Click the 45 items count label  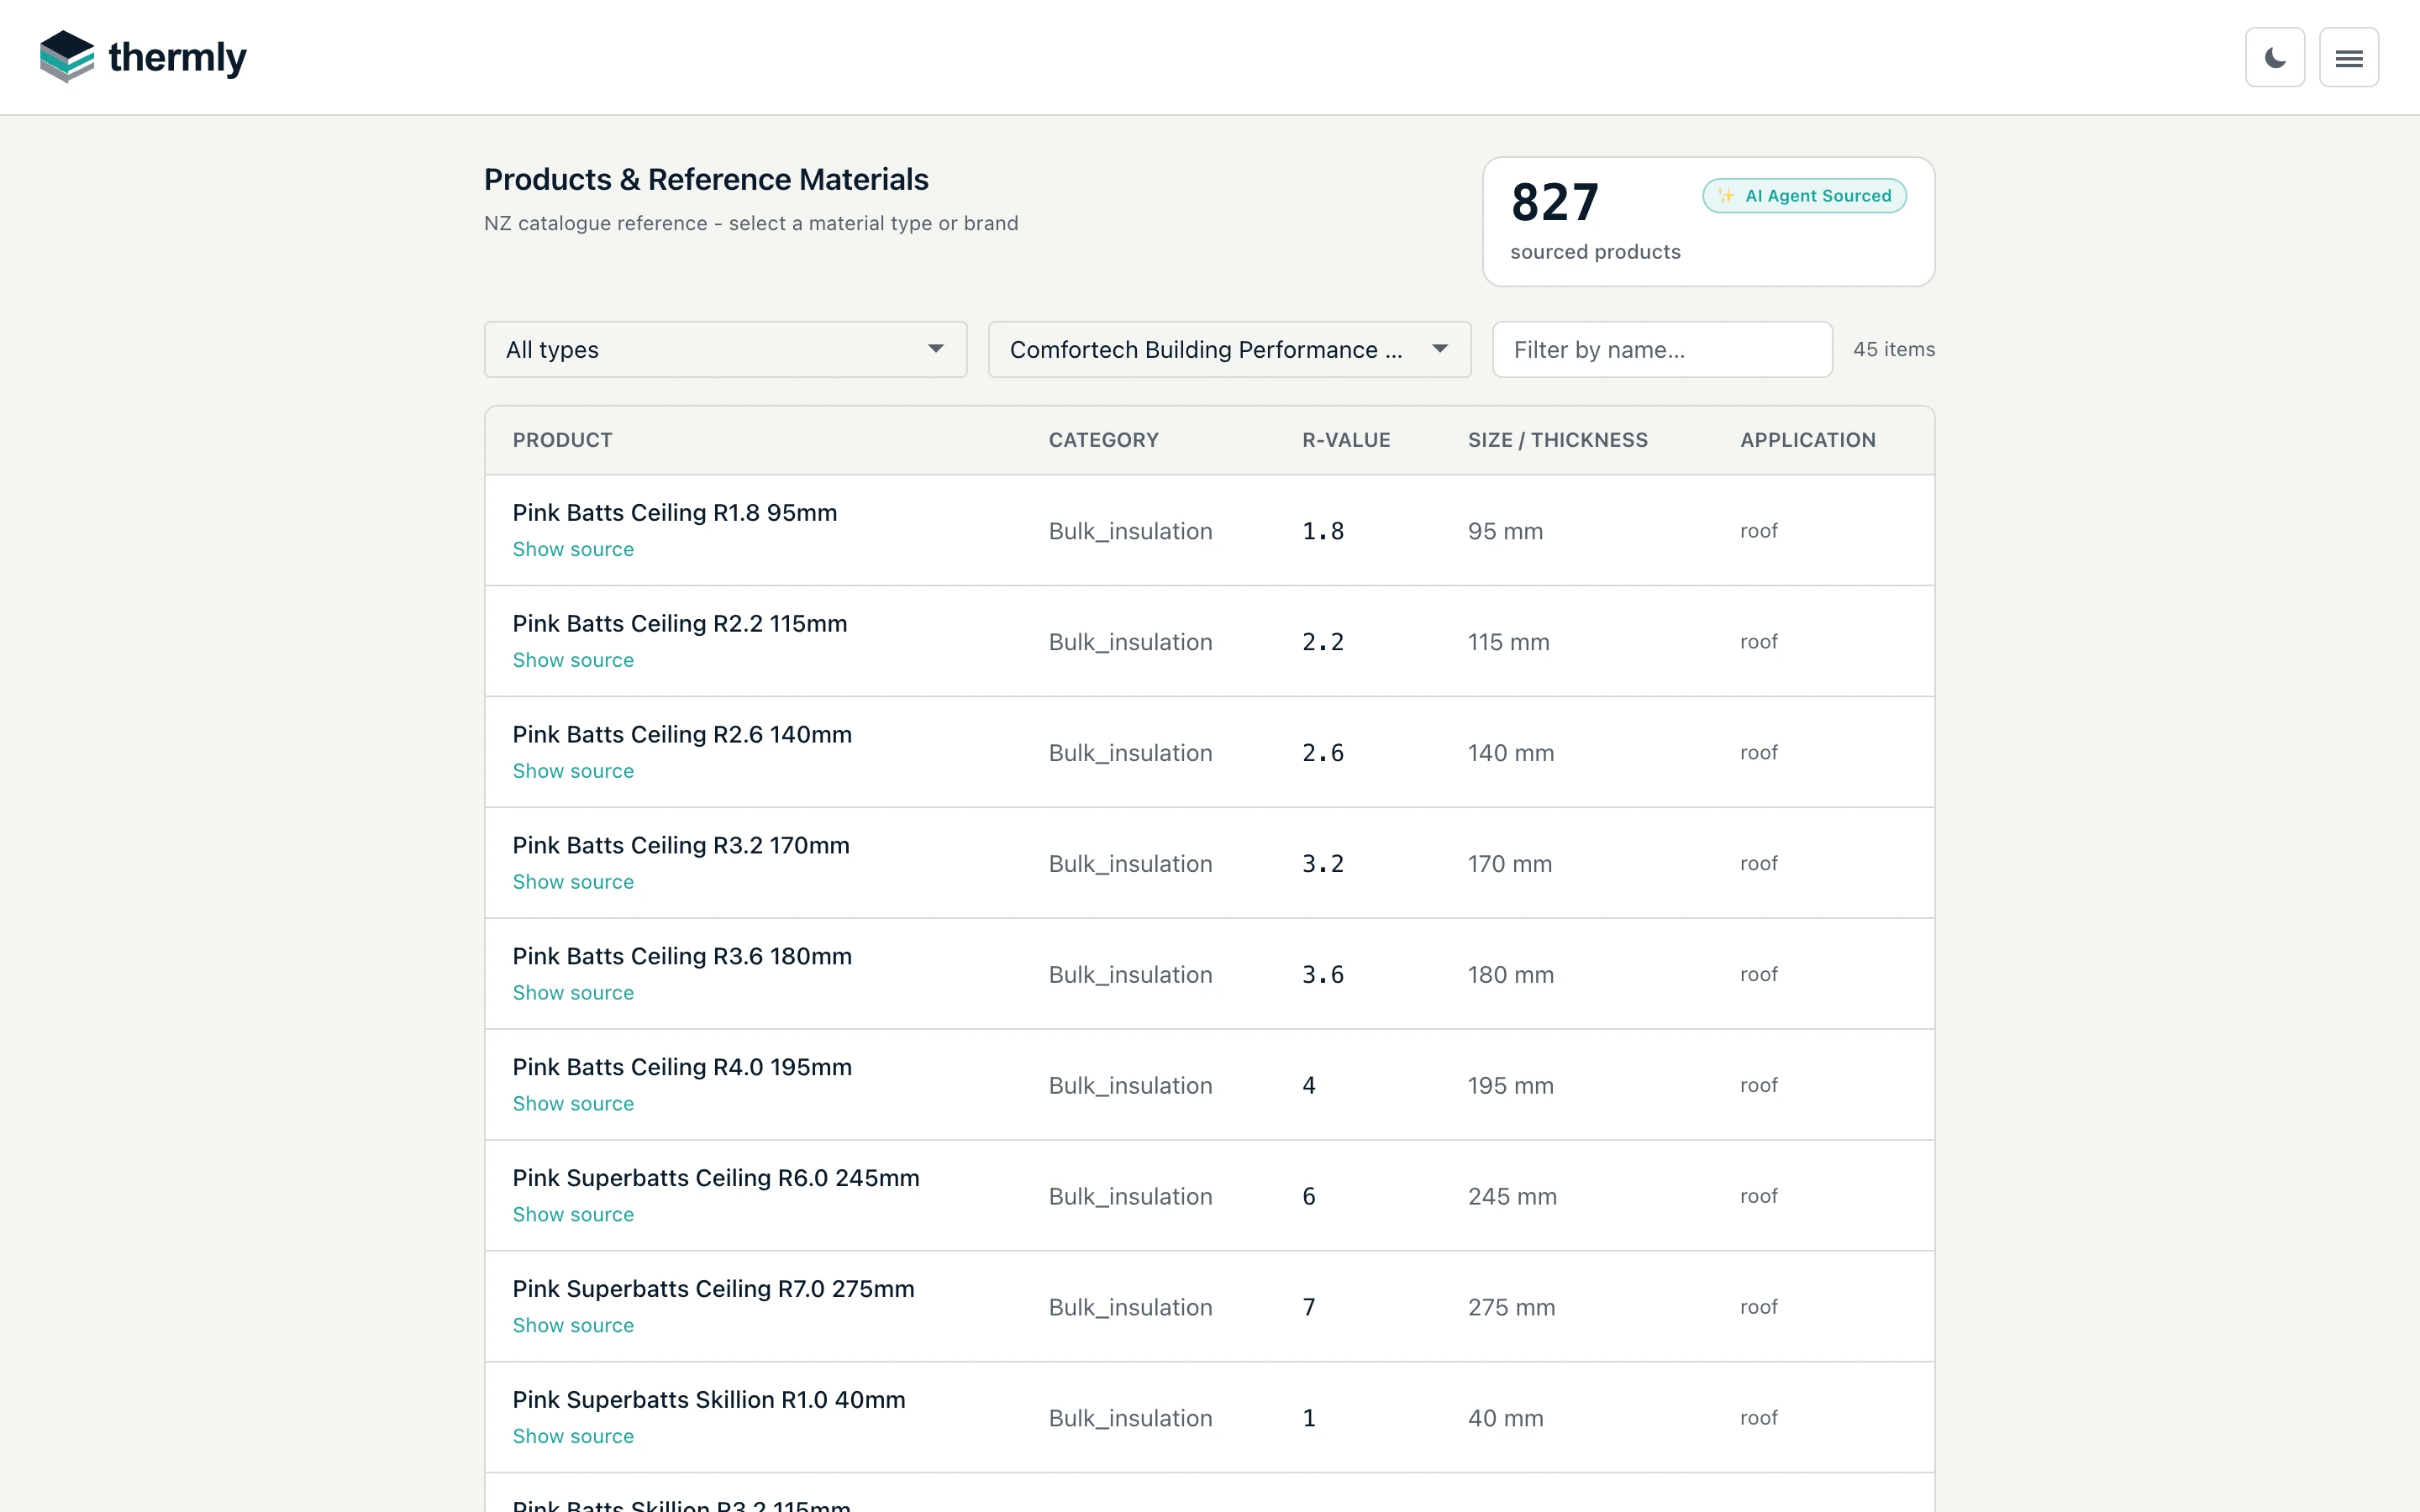[1893, 349]
